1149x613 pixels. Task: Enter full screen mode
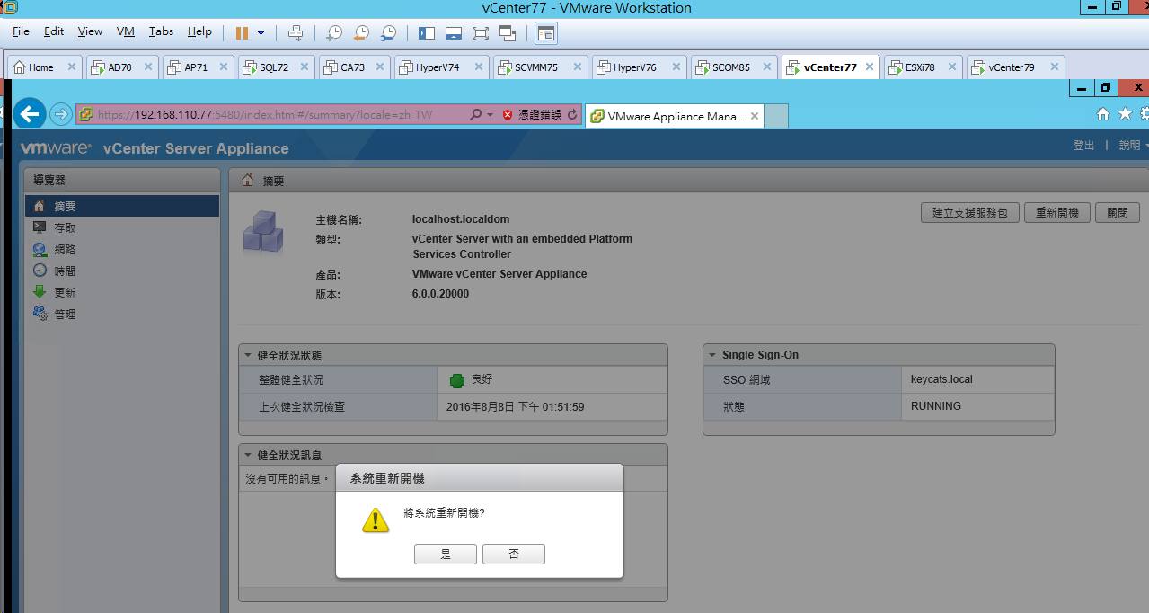click(481, 33)
